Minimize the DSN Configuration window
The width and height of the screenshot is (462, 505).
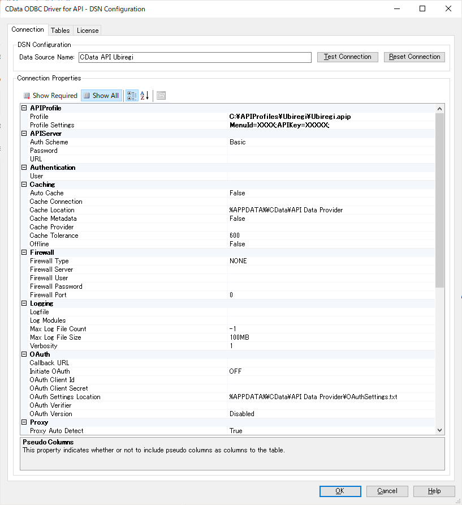coord(397,8)
